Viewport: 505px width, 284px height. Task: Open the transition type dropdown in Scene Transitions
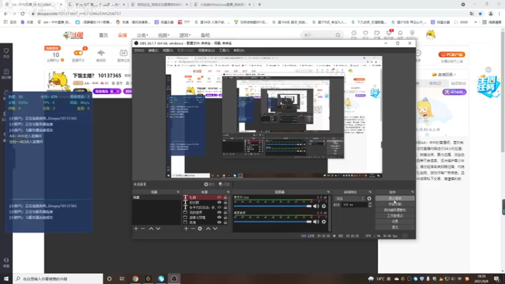350,198
